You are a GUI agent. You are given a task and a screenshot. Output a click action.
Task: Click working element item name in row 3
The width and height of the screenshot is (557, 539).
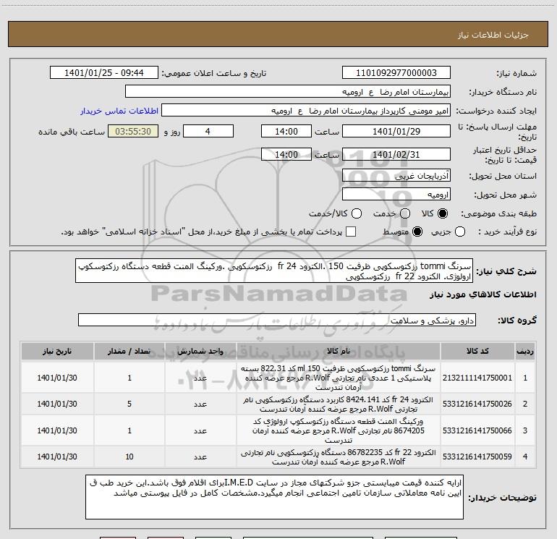339,430
